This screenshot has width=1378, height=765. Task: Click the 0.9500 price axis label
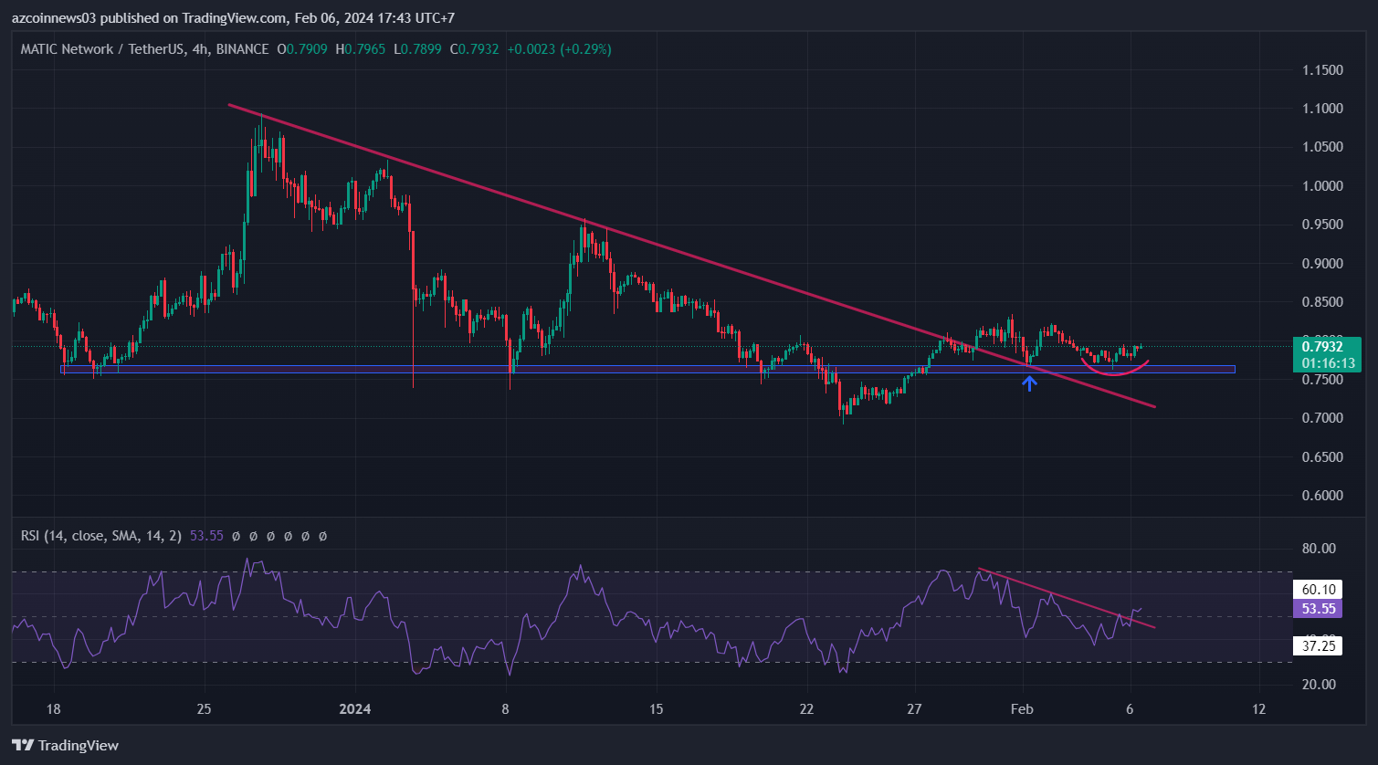1320,225
